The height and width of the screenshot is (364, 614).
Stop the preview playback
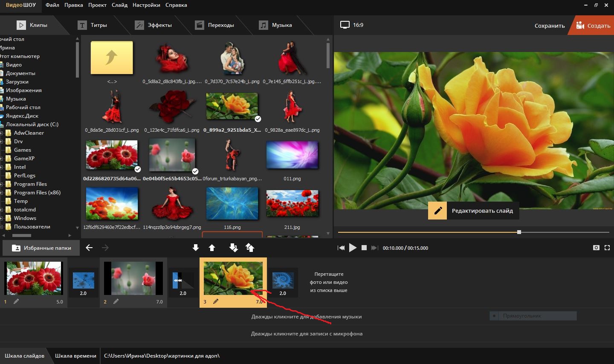364,248
